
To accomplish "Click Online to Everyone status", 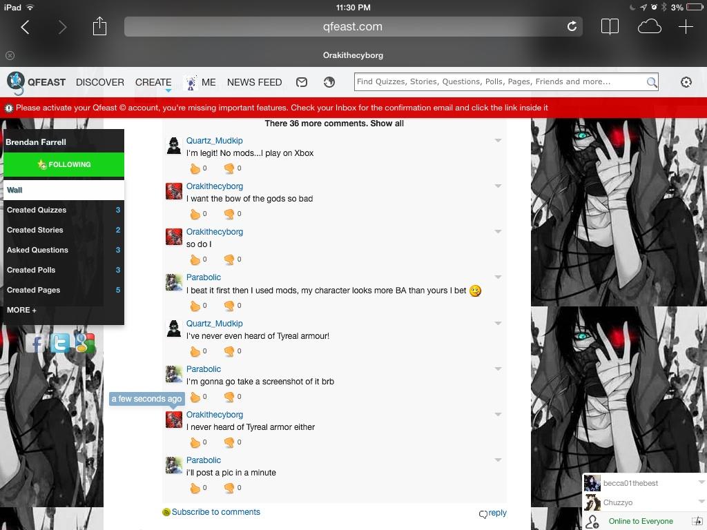I will (640, 522).
